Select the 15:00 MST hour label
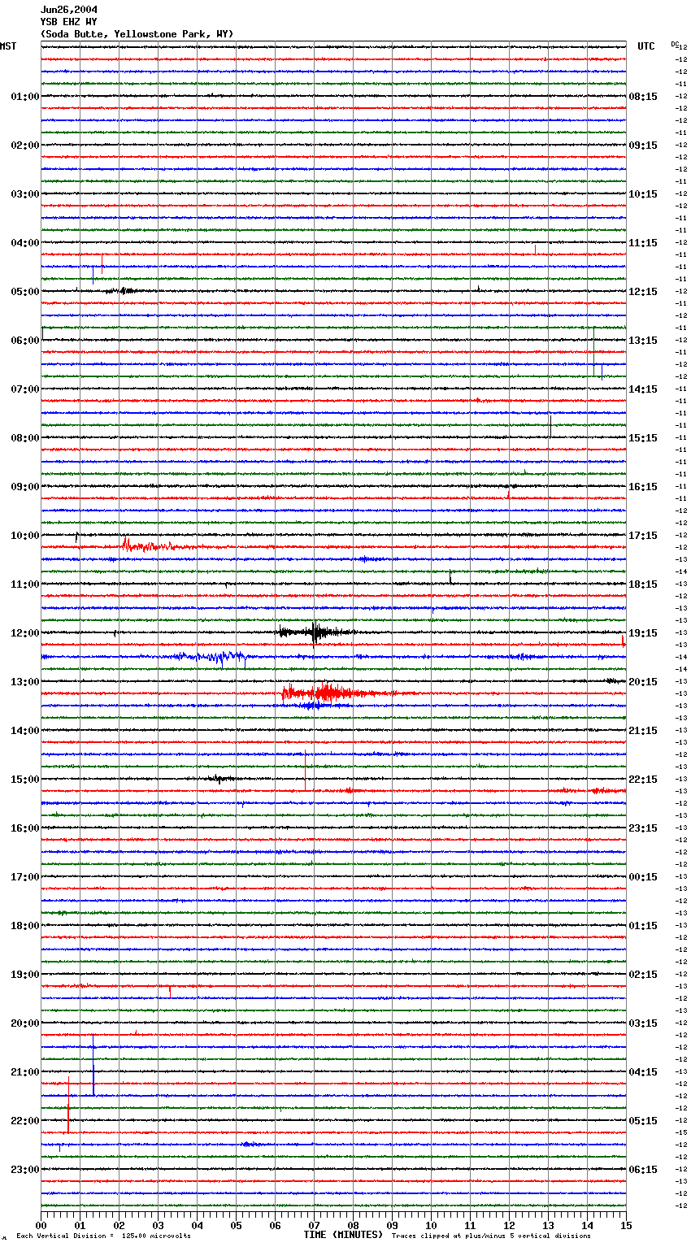Image resolution: width=691 pixels, height=1247 pixels. tap(25, 780)
